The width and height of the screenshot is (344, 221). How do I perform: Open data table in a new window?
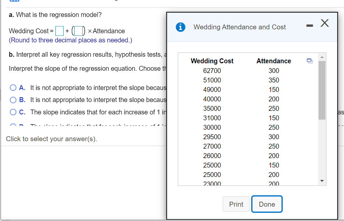[309, 61]
